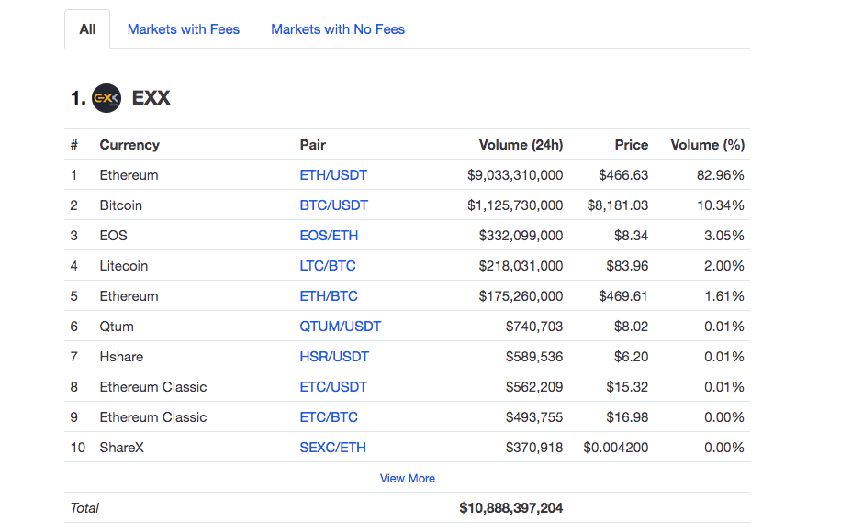852x532 pixels.
Task: Click the QTUM/USDT pair link
Action: pos(341,327)
